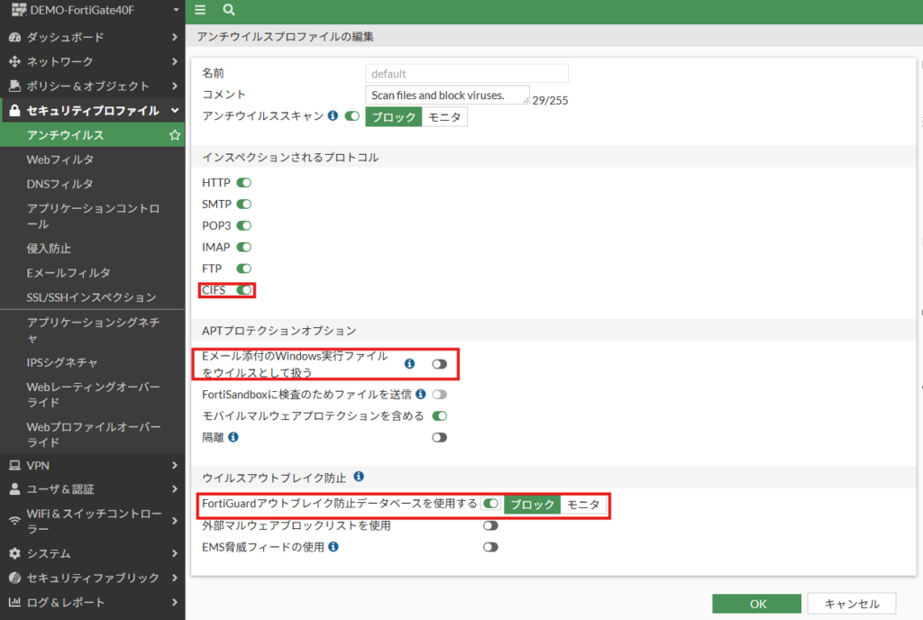Enable the 隔離 toggle
Screen dimensions: 923x620
439,438
